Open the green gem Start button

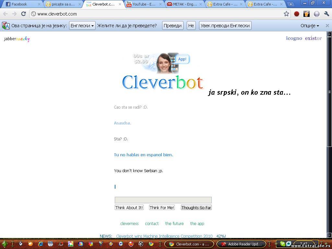[5, 244]
